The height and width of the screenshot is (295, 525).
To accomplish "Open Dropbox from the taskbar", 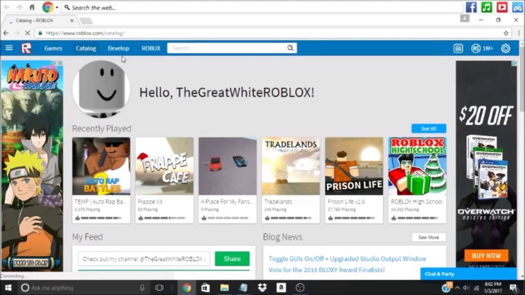I will 262,288.
